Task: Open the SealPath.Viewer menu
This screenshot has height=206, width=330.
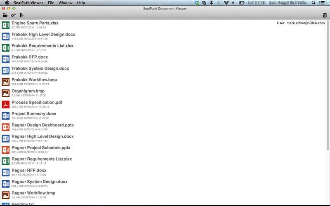Action: 28,3
